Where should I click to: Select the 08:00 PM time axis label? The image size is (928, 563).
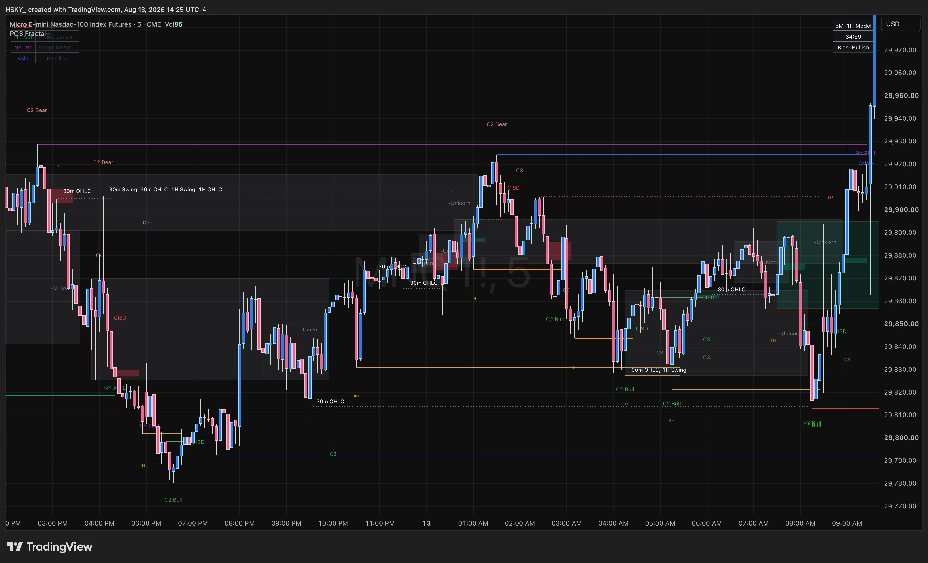(239, 523)
